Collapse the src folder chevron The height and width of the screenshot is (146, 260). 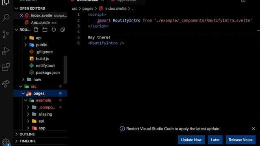21,86
